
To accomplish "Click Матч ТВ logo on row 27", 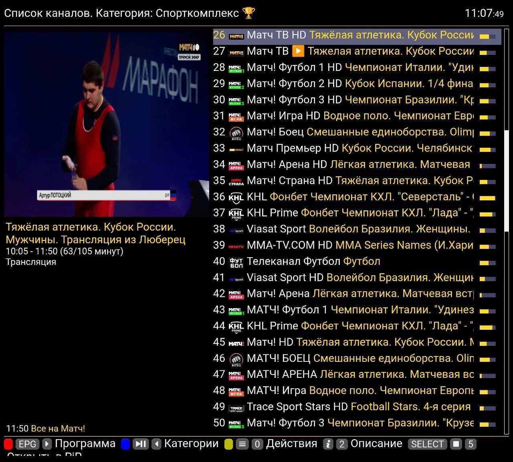I will click(x=236, y=52).
